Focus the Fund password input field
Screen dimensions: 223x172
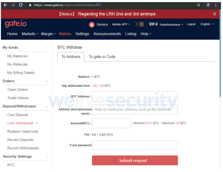click(135, 145)
